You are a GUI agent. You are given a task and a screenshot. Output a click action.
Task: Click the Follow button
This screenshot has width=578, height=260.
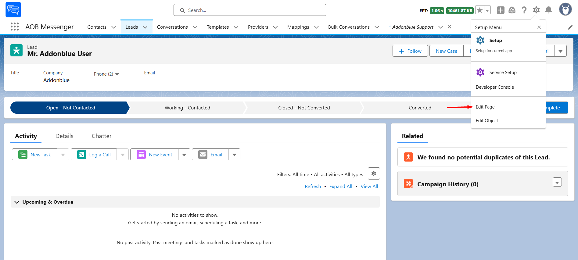click(x=410, y=51)
